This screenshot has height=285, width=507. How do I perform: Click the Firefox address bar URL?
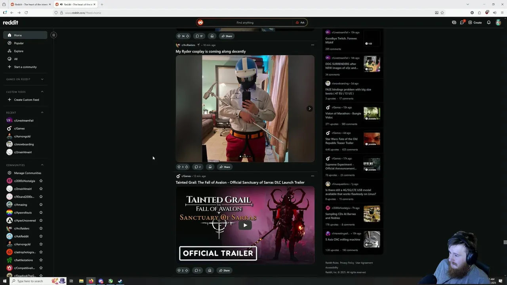click(x=83, y=13)
